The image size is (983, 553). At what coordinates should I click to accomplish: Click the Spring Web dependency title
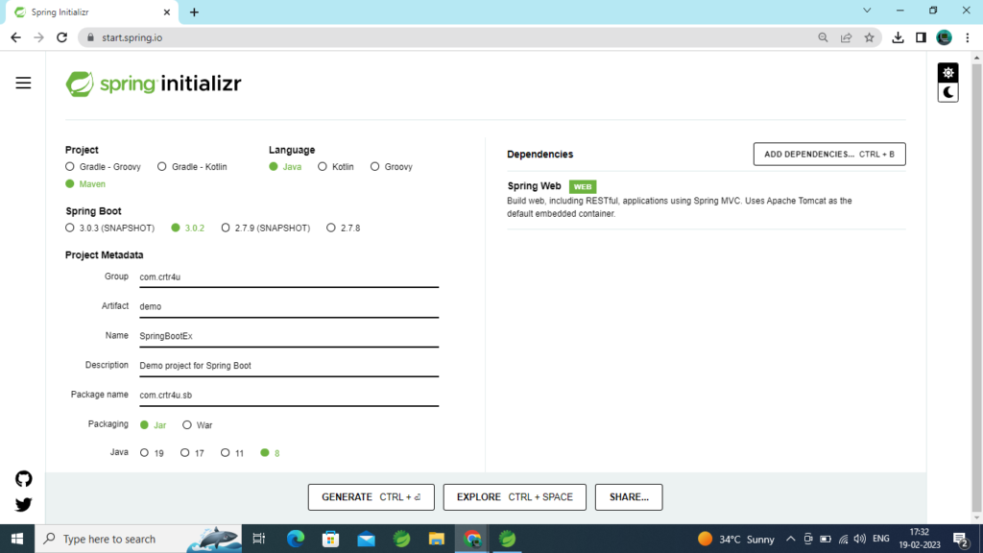point(534,186)
